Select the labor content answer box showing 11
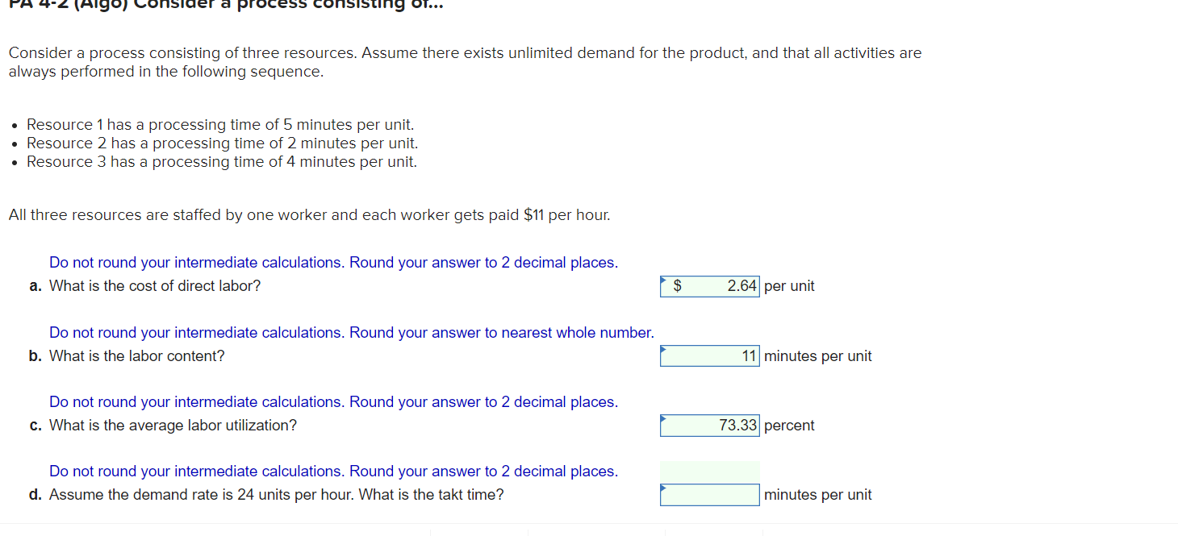 point(710,355)
